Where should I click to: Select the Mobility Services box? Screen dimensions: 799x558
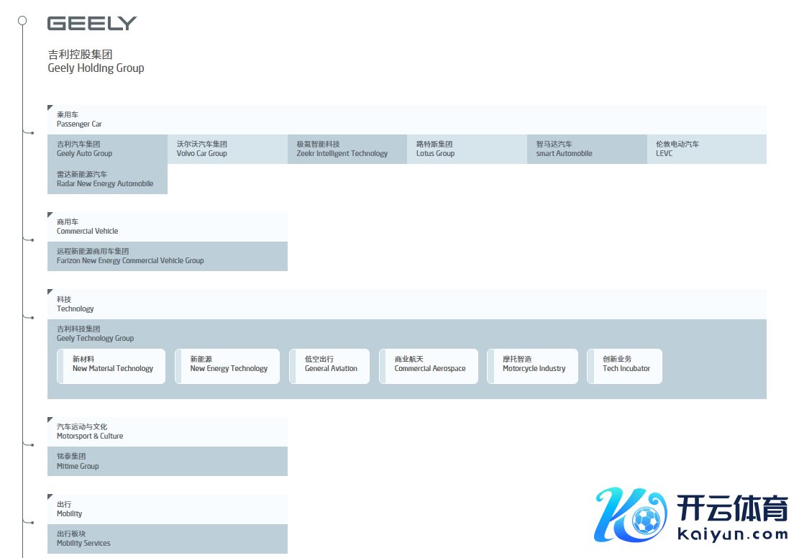168,539
